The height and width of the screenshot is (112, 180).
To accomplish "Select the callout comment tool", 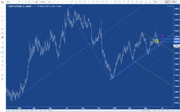I will (x=93, y=2).
